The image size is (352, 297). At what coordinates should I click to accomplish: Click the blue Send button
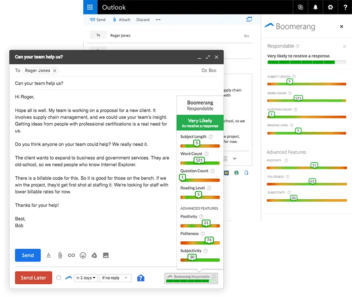[28, 255]
